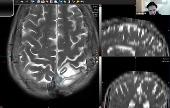The image size is (170, 108).
Task: Click the contrast half-circle icon
Action: (69, 1)
